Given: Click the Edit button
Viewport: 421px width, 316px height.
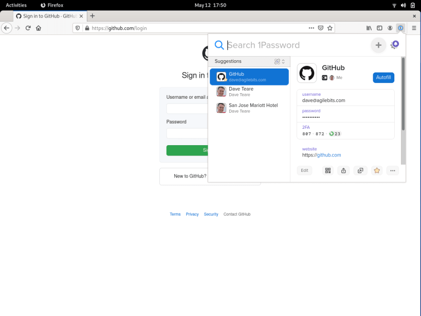Looking at the screenshot, I should coord(304,170).
